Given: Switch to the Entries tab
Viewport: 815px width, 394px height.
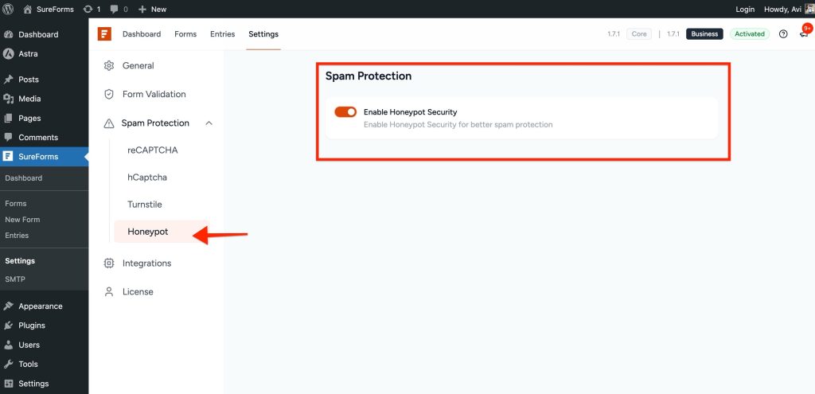Looking at the screenshot, I should (x=223, y=33).
